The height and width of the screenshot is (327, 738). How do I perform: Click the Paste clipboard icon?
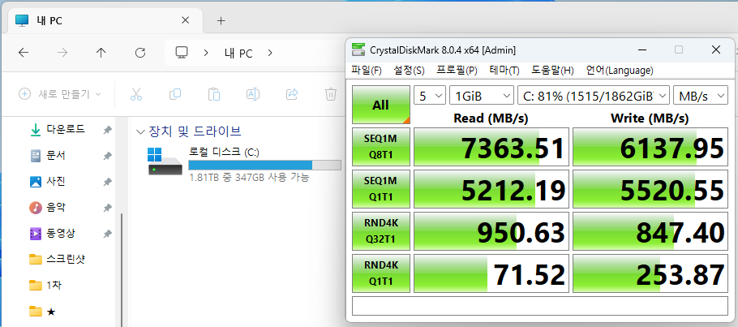point(214,94)
